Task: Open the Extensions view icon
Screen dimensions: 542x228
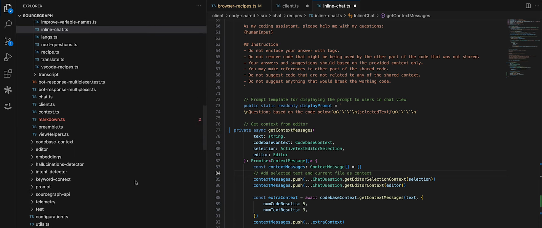Action: click(x=8, y=73)
